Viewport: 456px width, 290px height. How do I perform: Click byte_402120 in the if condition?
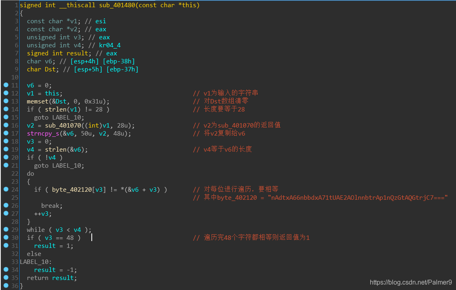click(72, 190)
